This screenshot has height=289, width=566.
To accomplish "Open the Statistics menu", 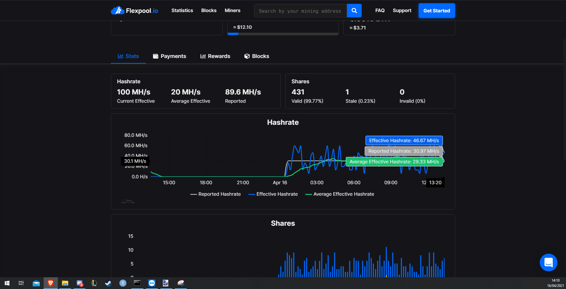I will [182, 10].
